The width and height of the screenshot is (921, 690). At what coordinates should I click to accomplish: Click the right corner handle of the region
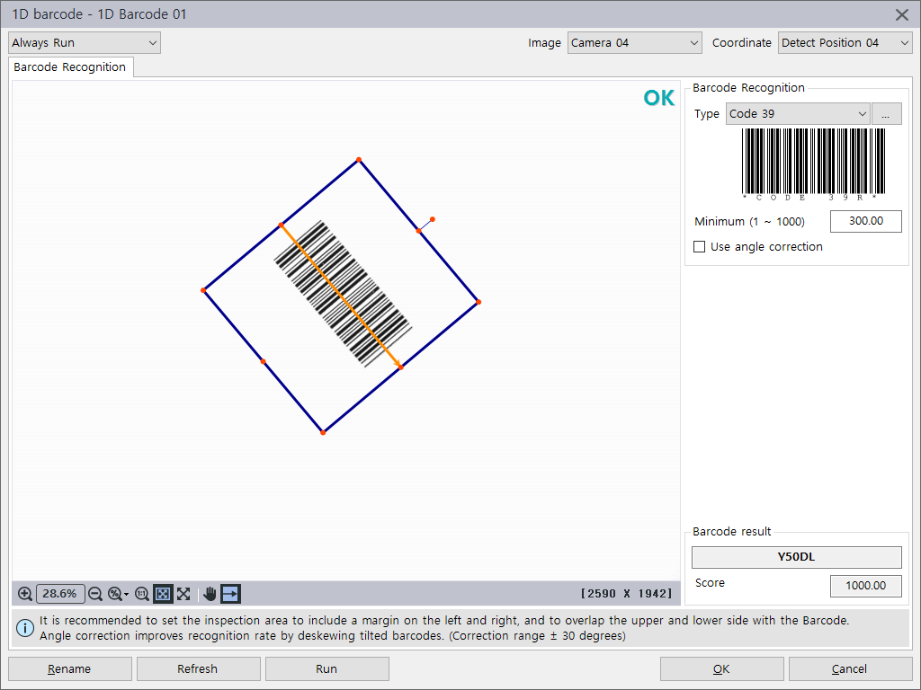pos(478,302)
